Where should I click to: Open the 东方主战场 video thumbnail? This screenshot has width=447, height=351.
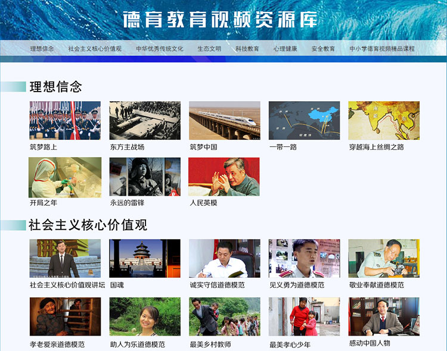click(x=145, y=120)
